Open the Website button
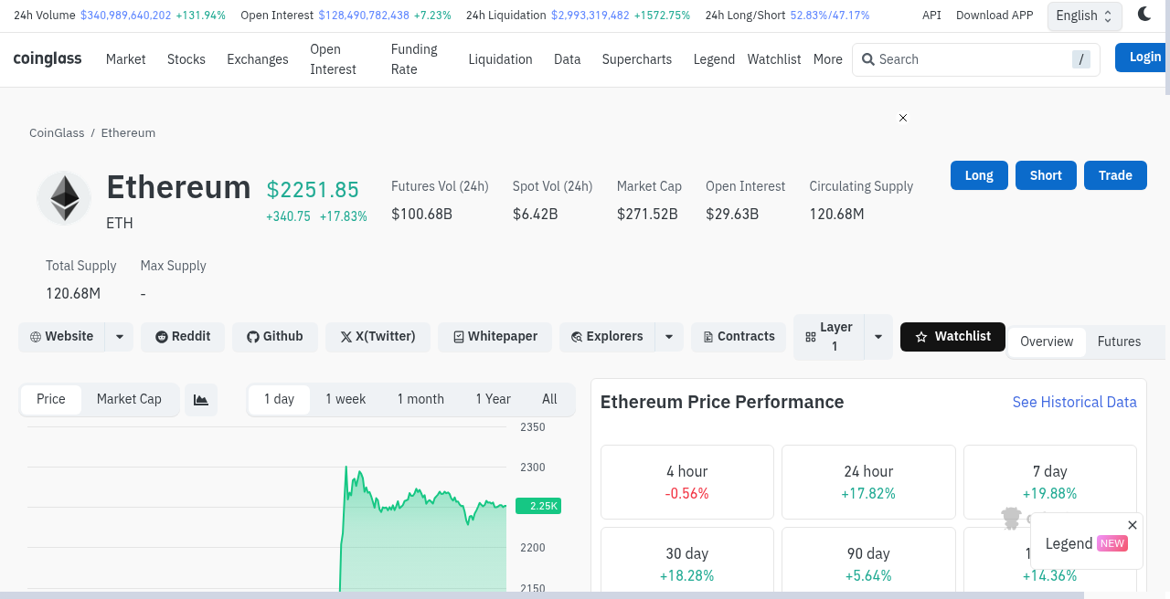1170x599 pixels. click(x=61, y=337)
